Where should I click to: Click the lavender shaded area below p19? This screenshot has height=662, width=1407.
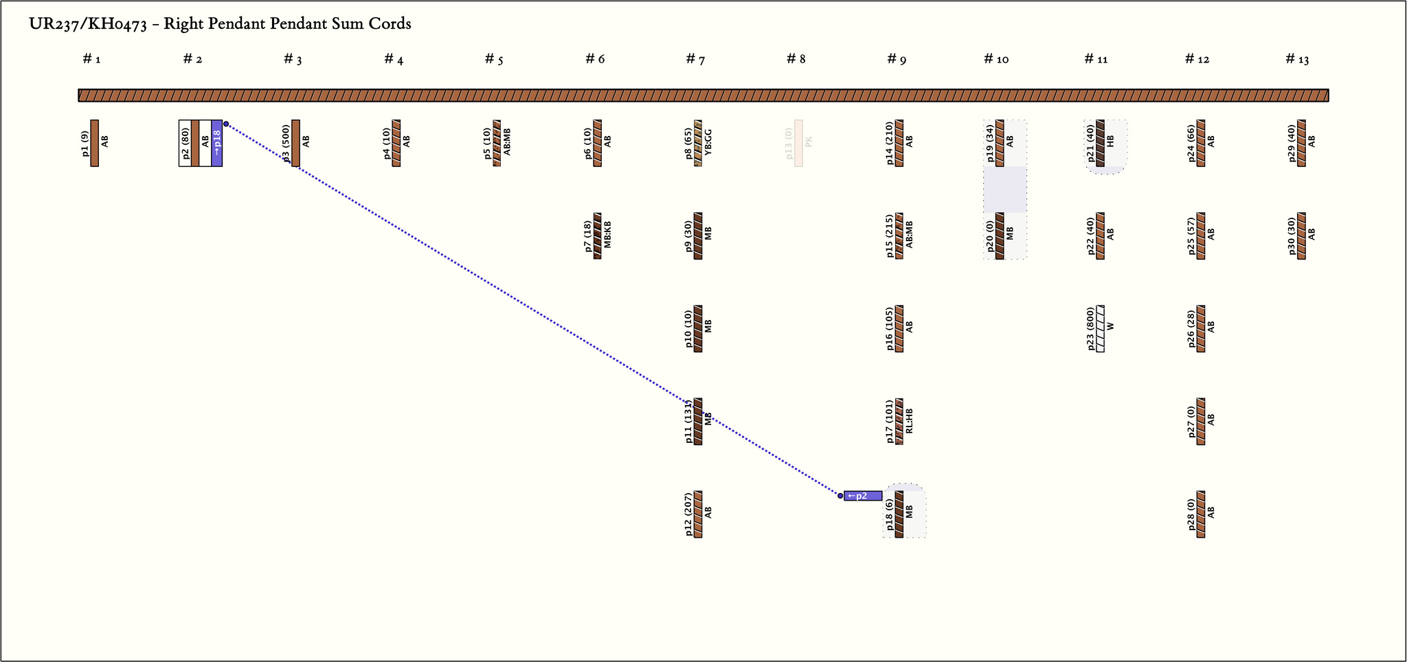point(1005,190)
